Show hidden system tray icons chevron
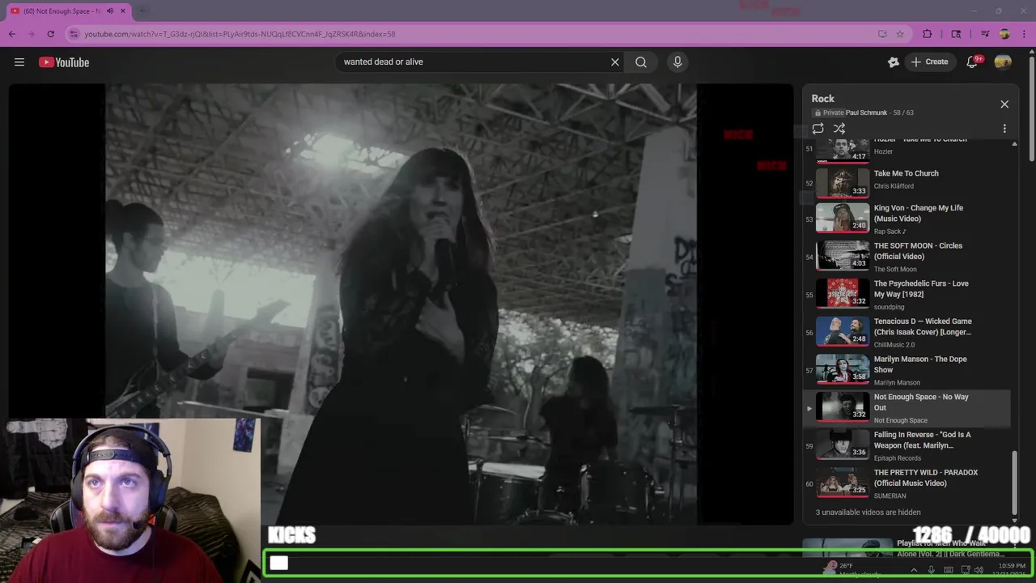The image size is (1036, 583). click(914, 570)
